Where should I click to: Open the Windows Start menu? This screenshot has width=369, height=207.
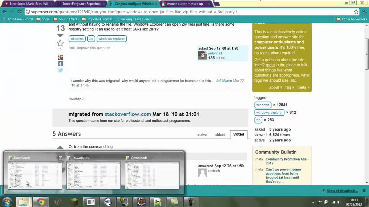coord(7,202)
